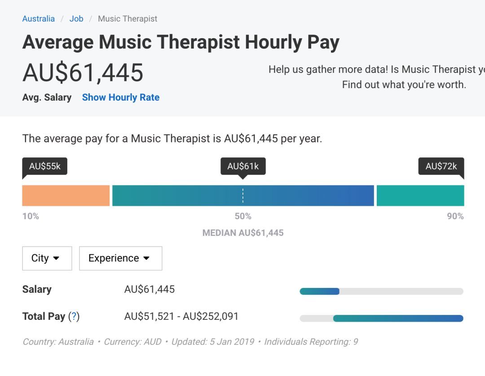Click the teal 90% bar segment
Image resolution: width=485 pixels, height=376 pixels.
(420, 196)
